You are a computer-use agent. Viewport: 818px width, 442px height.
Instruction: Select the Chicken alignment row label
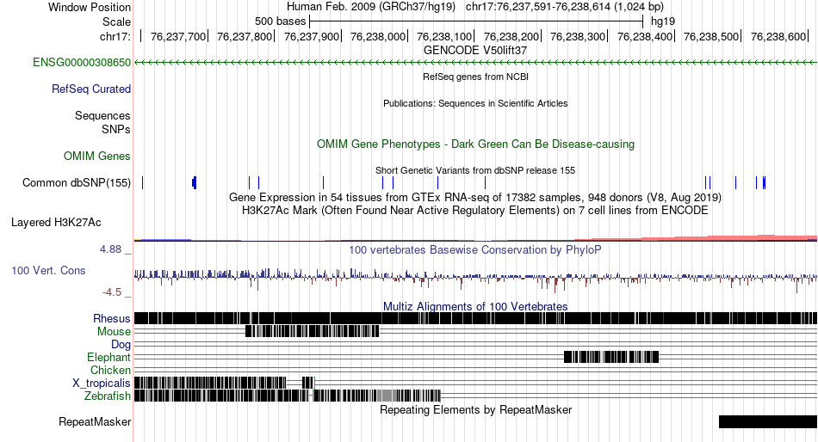(x=110, y=370)
